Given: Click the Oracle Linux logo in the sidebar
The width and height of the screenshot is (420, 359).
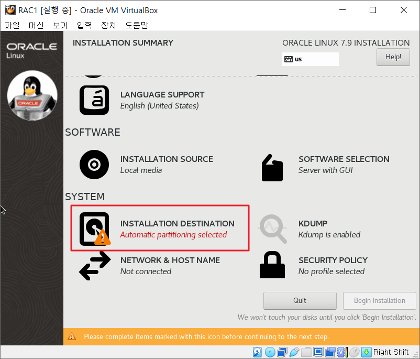Looking at the screenshot, I should click(31, 50).
